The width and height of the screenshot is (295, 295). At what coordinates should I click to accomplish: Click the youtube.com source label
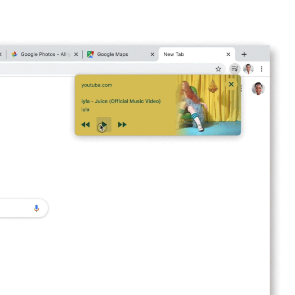pos(97,85)
